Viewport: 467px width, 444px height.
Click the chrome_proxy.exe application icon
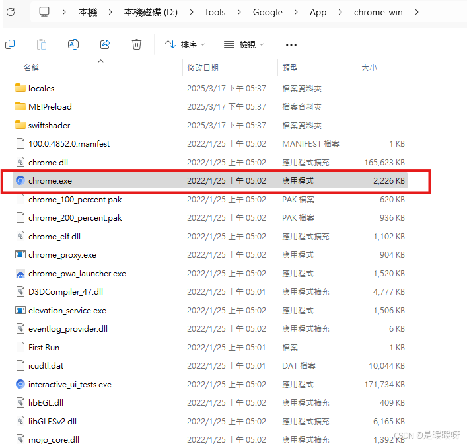[20, 255]
